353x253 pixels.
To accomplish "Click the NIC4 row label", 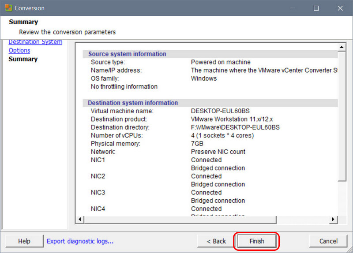I will (98, 208).
